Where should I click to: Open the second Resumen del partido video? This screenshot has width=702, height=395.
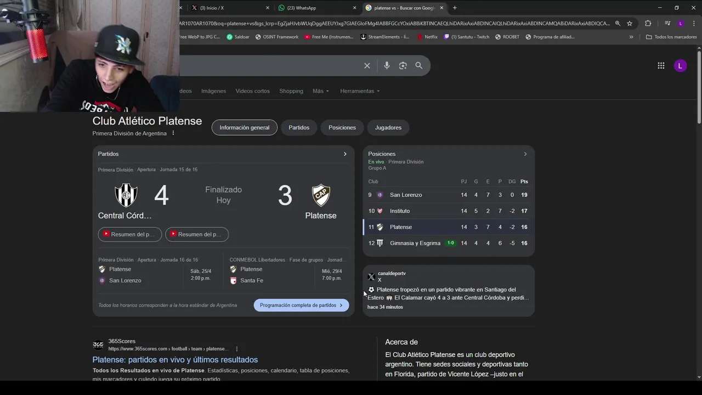(197, 234)
